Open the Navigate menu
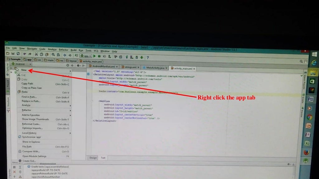Screen dimensions: 319x179 32,49
